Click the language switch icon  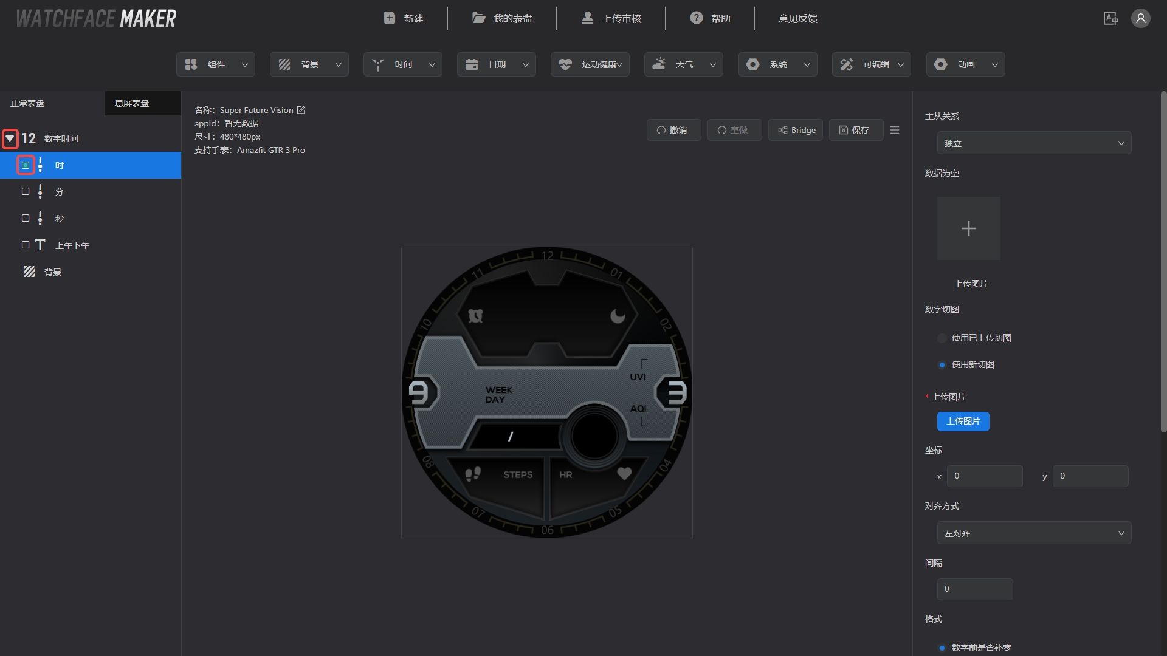[x=1110, y=18]
